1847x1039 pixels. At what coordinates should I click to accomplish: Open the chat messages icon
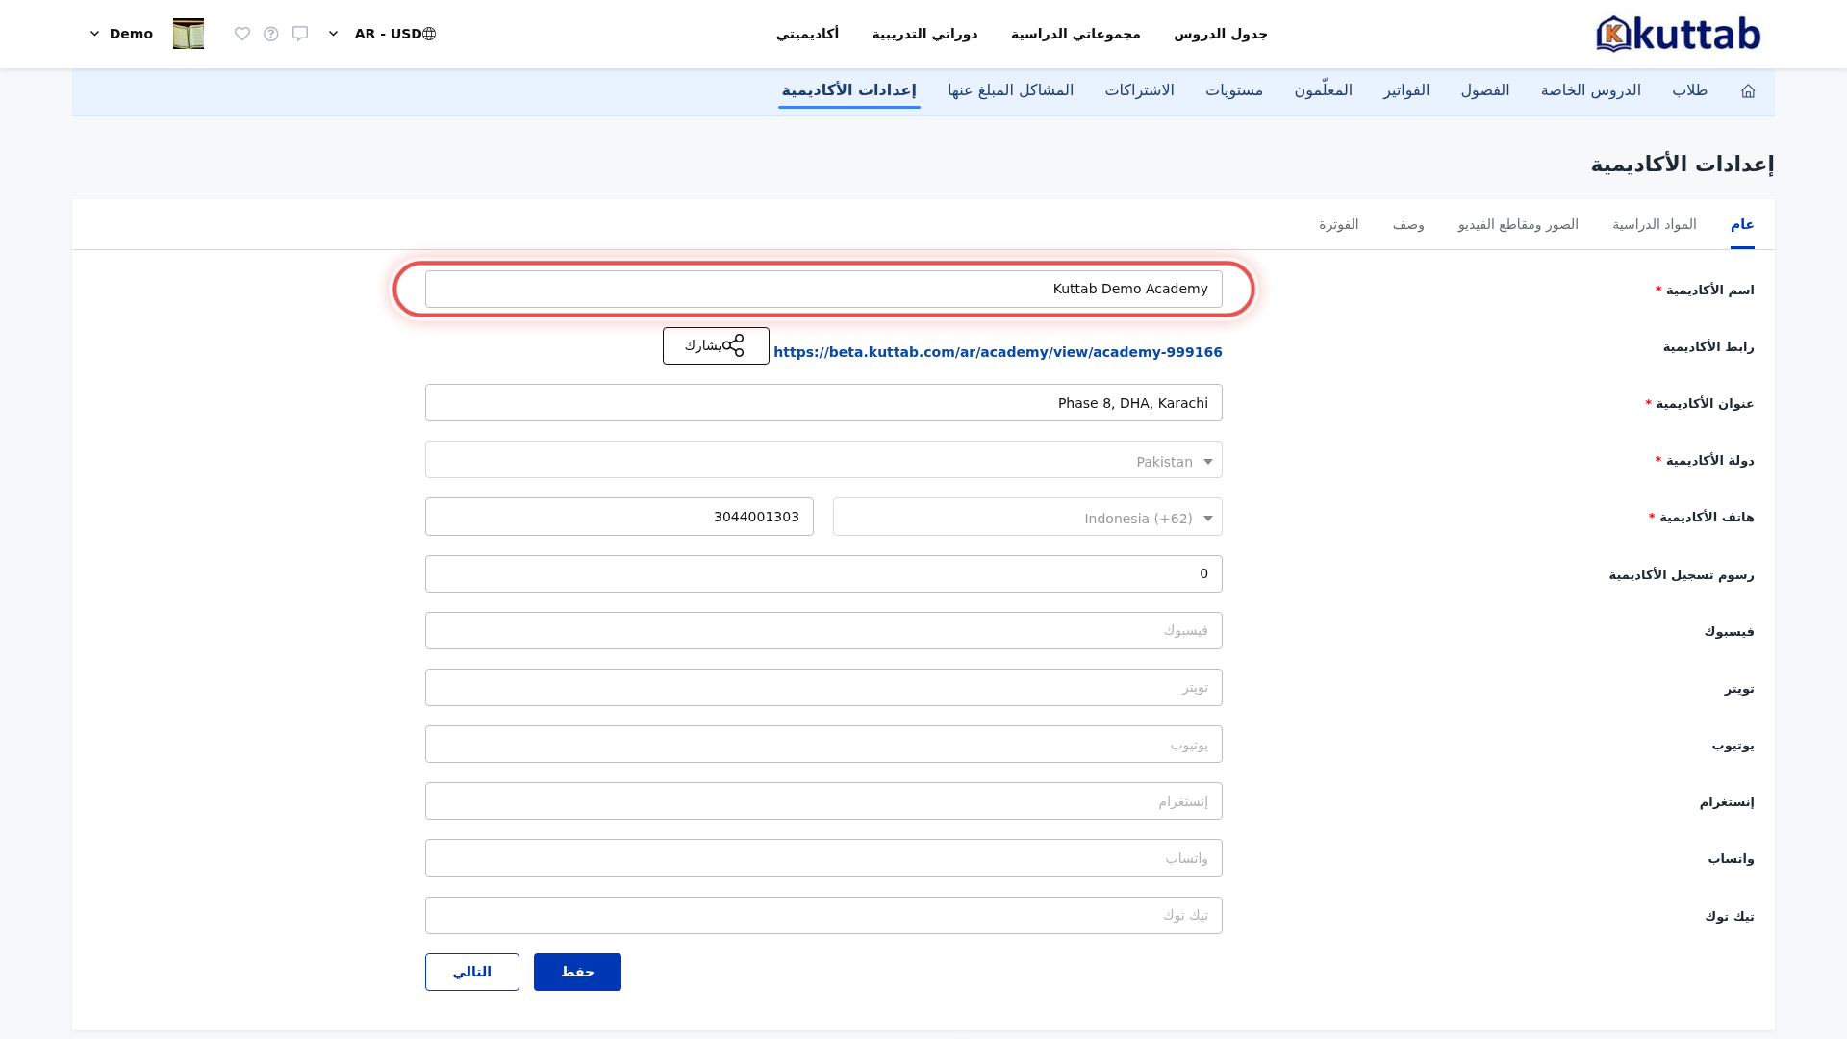pyautogui.click(x=300, y=34)
